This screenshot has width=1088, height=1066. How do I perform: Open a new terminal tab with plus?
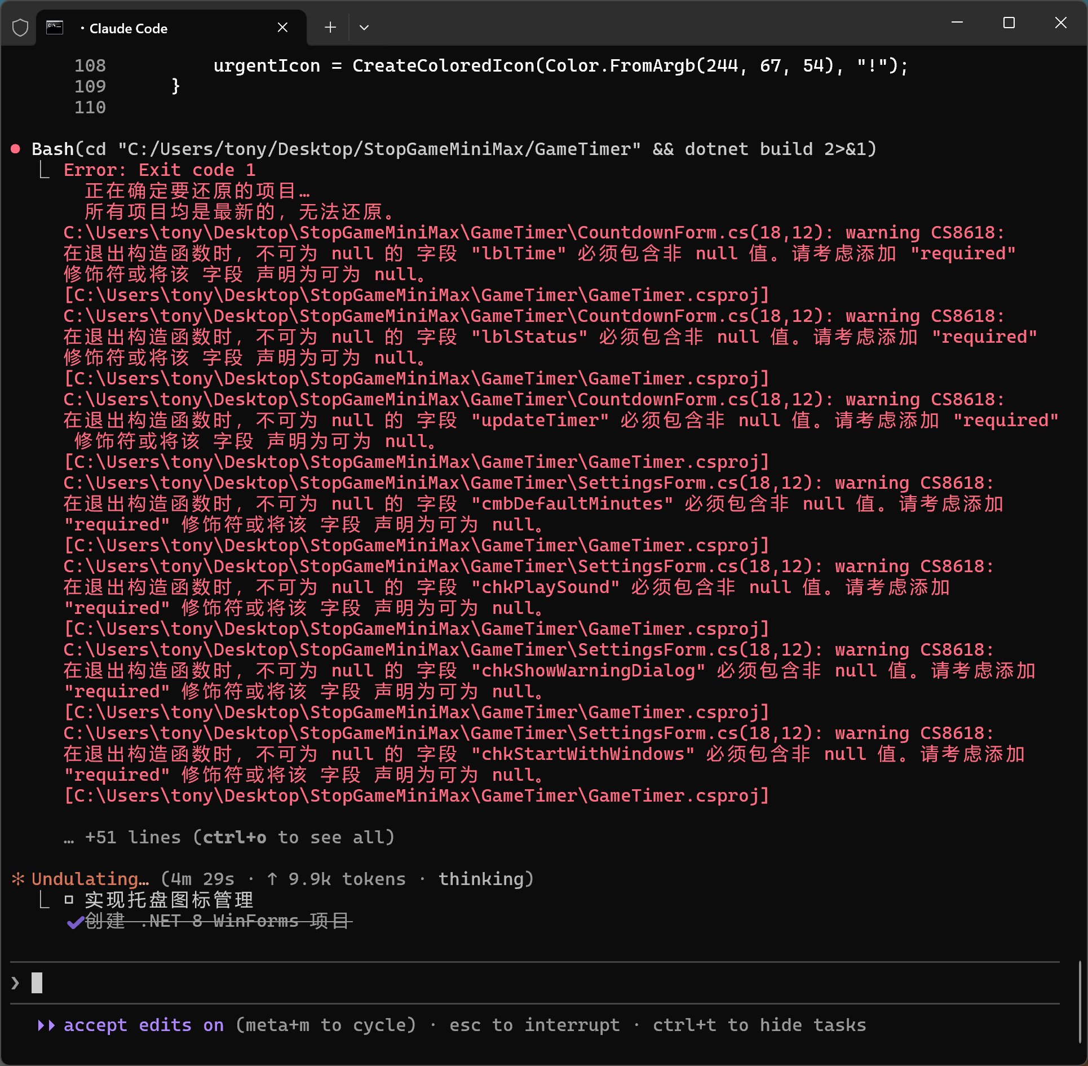[x=330, y=27]
